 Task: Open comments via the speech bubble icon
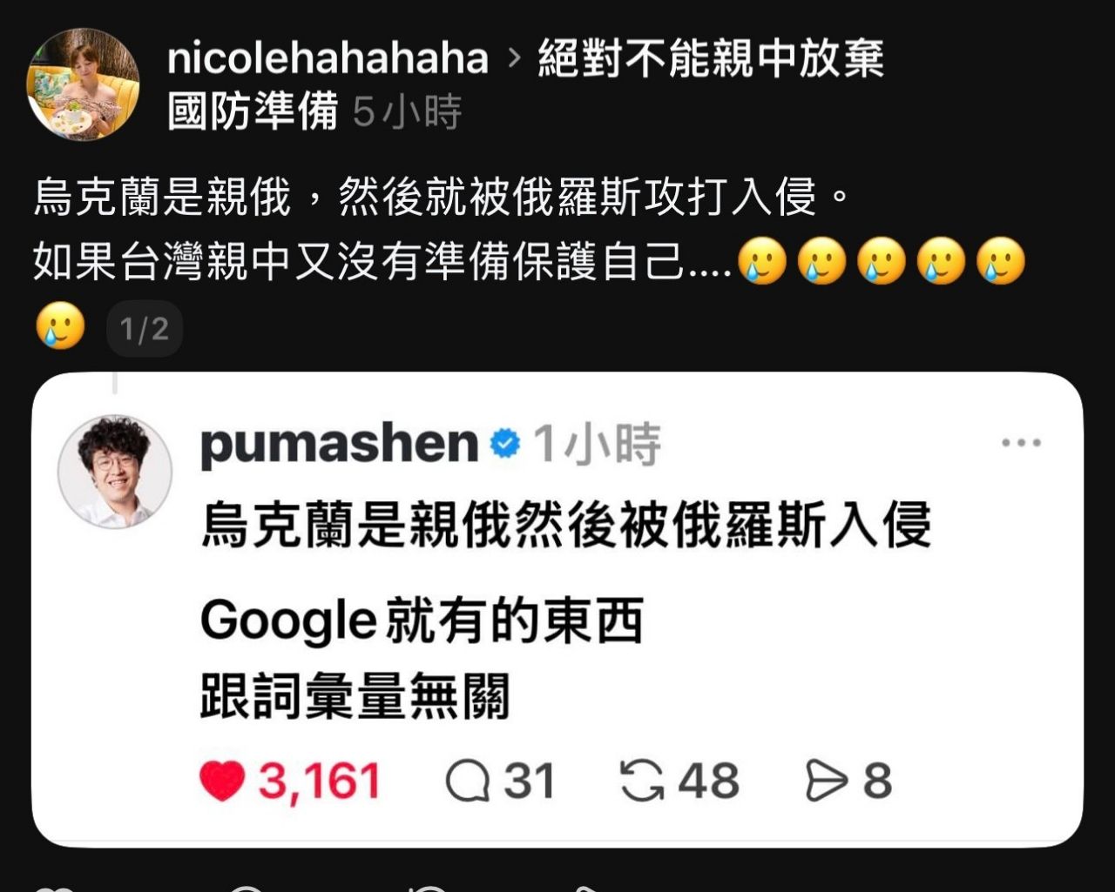pos(468,781)
